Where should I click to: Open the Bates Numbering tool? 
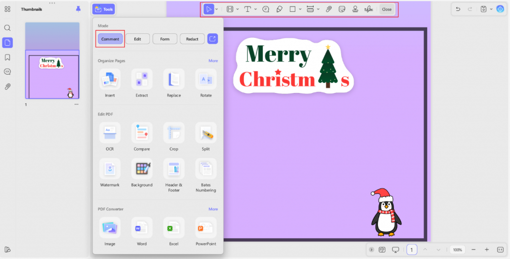pos(206,175)
